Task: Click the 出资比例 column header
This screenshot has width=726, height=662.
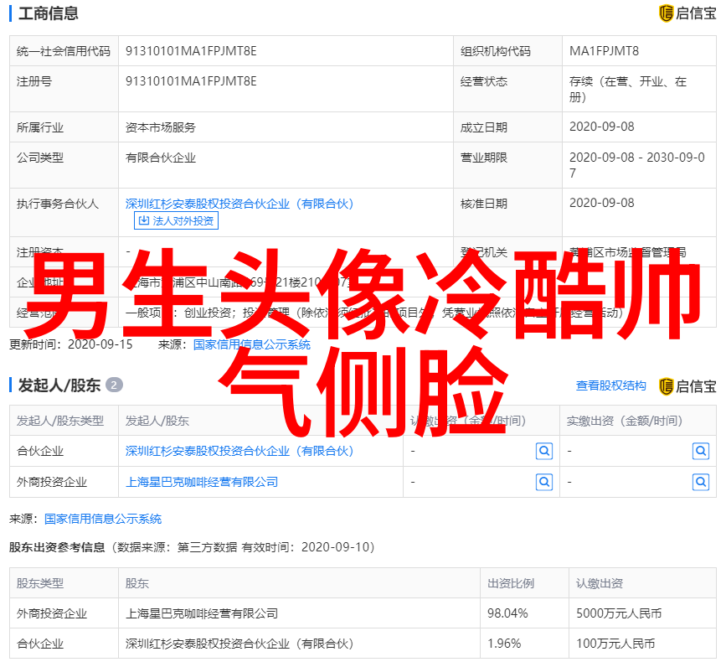Action: coord(511,583)
